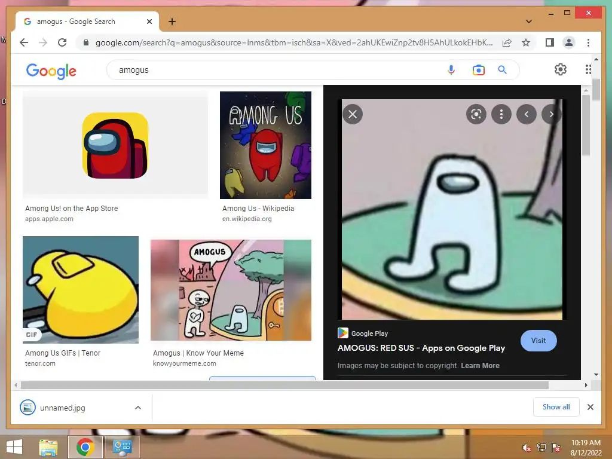The height and width of the screenshot is (459, 612).
Task: Open the Chrome profile avatar
Action: [569, 42]
